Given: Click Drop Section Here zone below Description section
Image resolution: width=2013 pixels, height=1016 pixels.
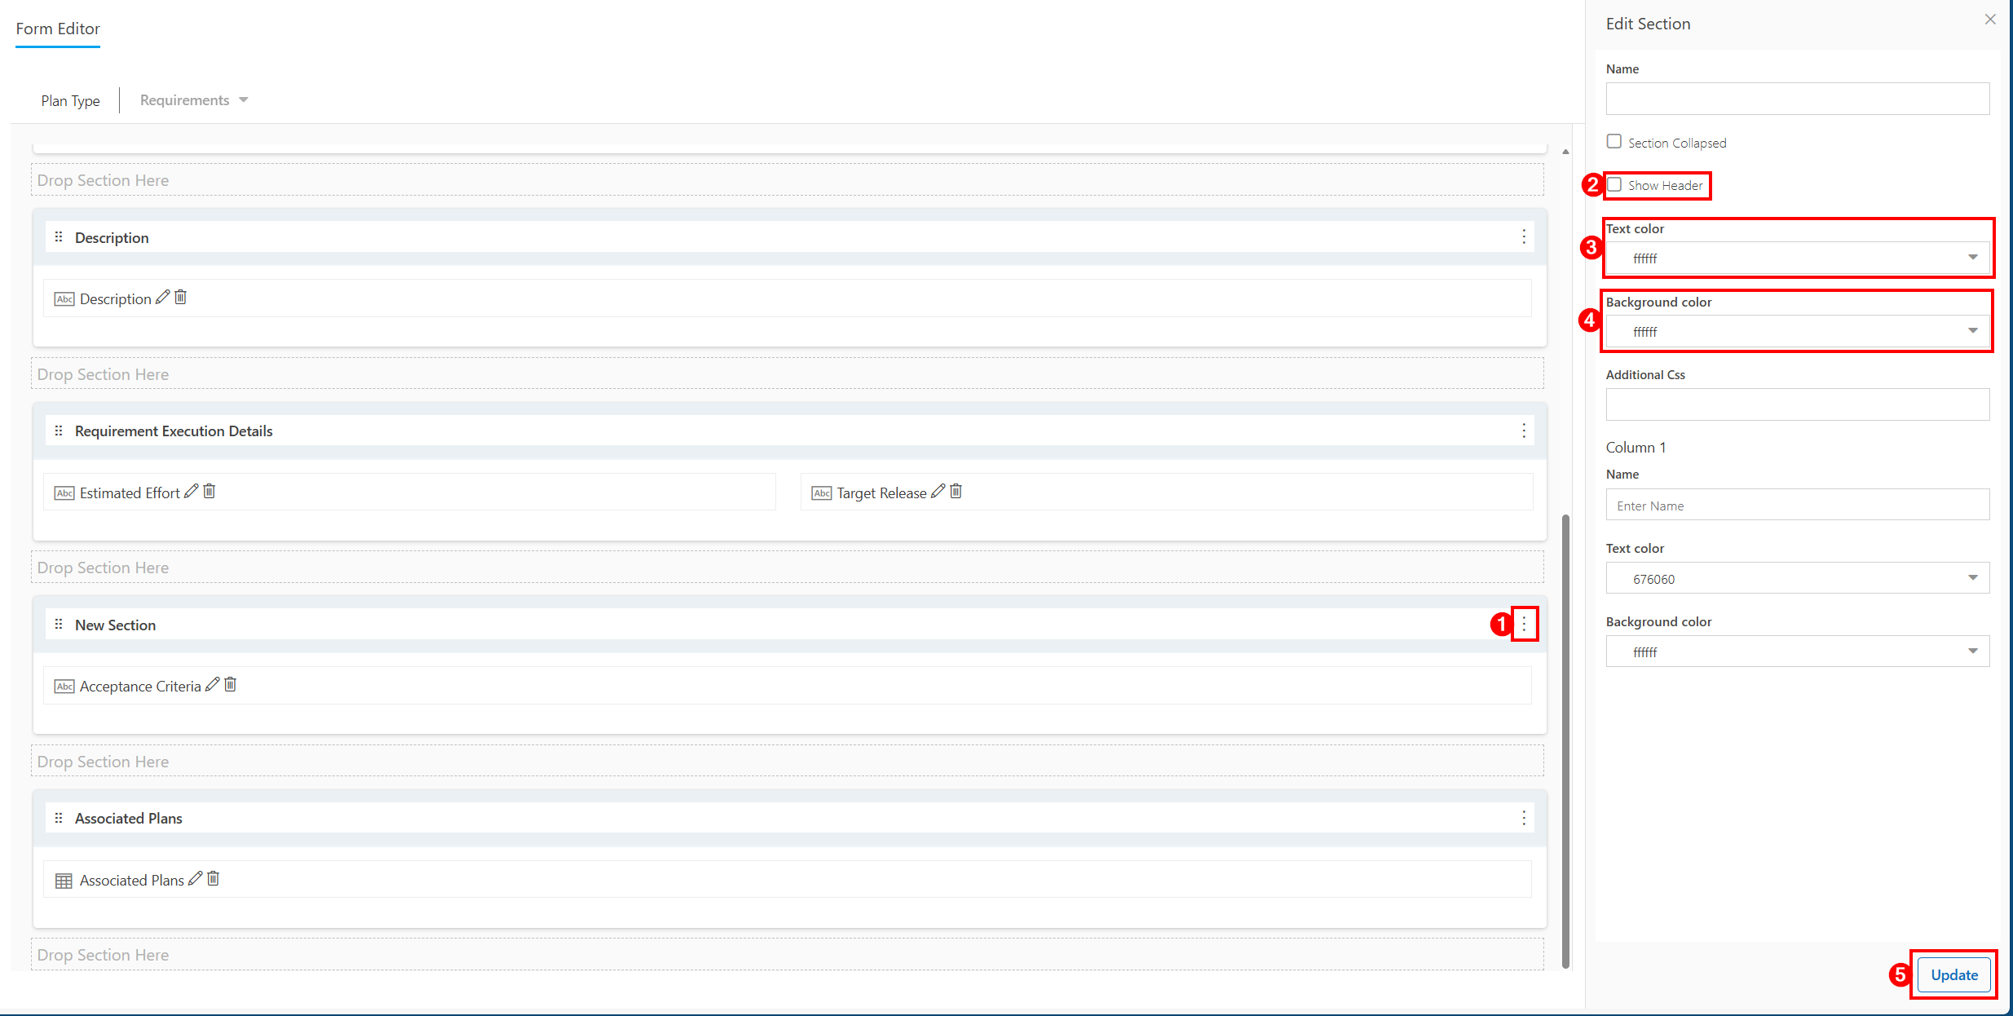Looking at the screenshot, I should tap(788, 373).
